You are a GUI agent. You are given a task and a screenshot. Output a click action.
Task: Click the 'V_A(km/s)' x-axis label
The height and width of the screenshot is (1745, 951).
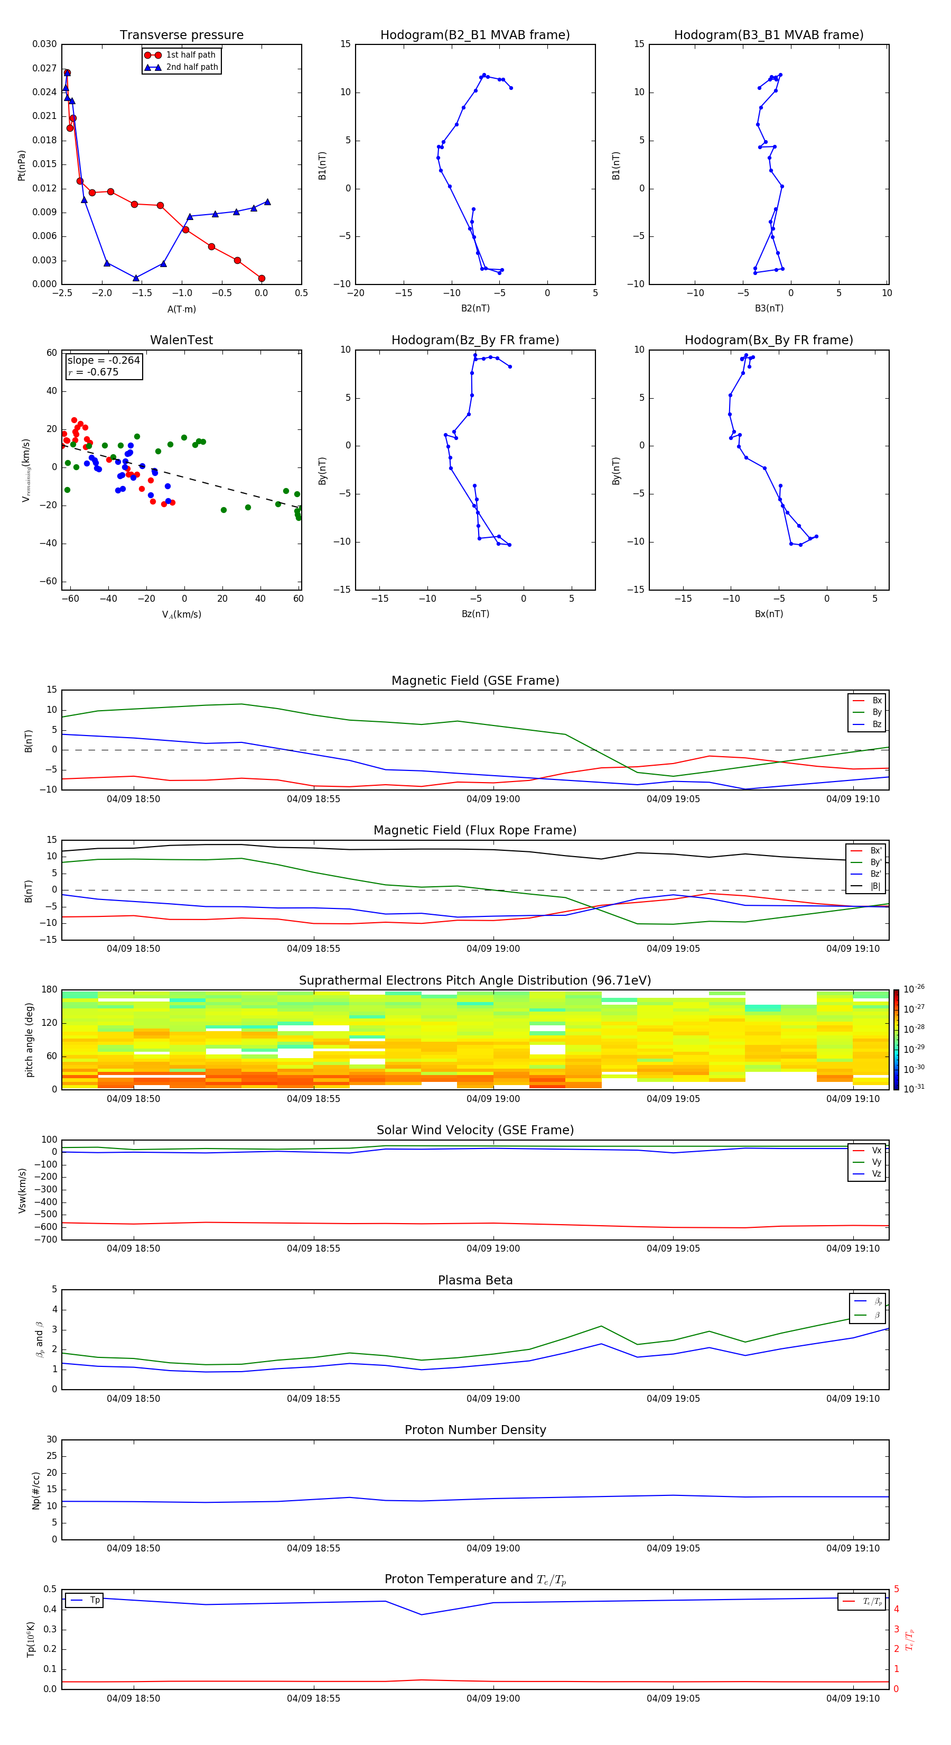click(x=181, y=615)
